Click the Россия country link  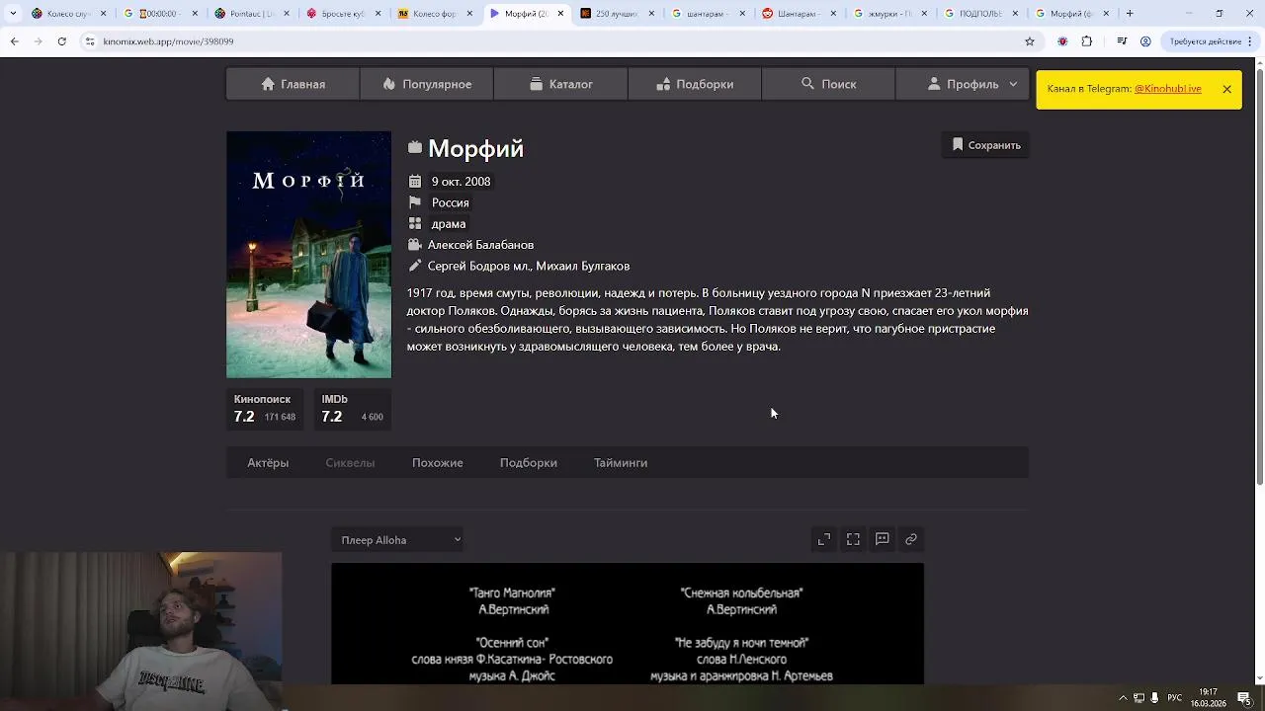(451, 202)
